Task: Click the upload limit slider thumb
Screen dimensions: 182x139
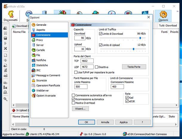Action: coord(133,49)
